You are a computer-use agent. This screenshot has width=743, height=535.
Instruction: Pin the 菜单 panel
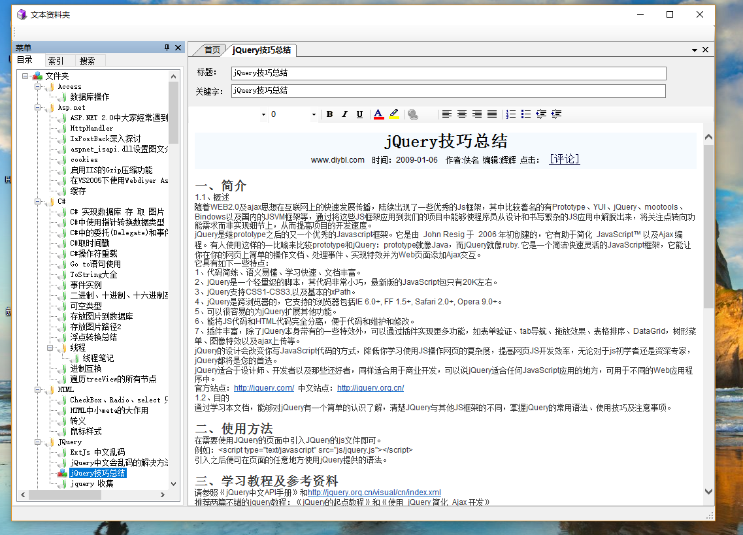[167, 48]
